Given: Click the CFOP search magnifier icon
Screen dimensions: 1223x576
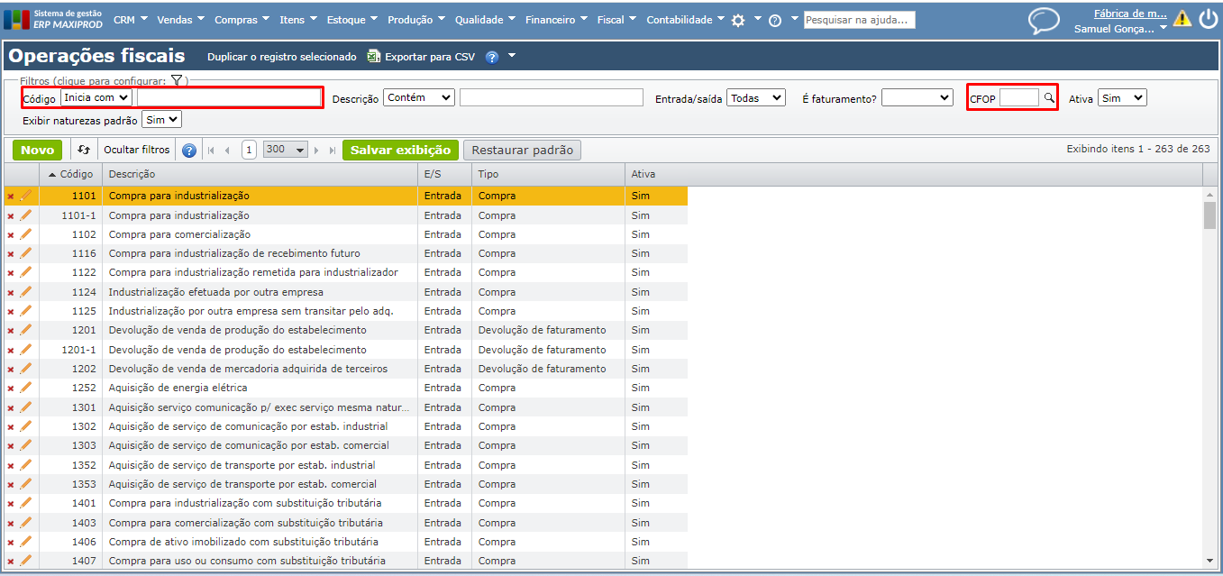Looking at the screenshot, I should 1049,97.
